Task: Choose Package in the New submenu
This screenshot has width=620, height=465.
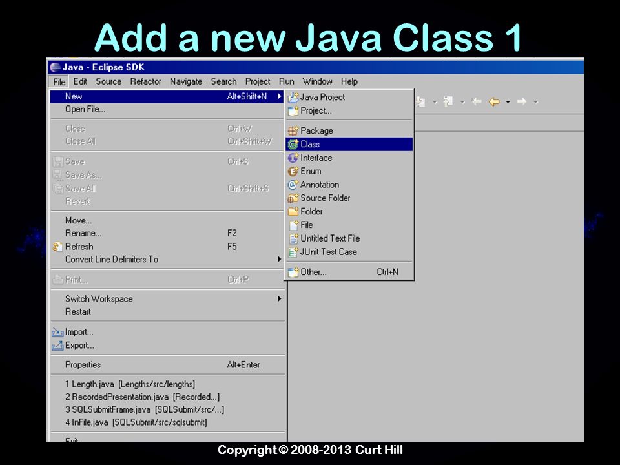Action: [x=349, y=130]
